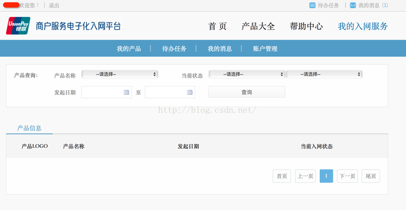This screenshot has height=210, width=406.
Task: Click the 商户服务电子化入网平台 title
Action: coord(78,26)
